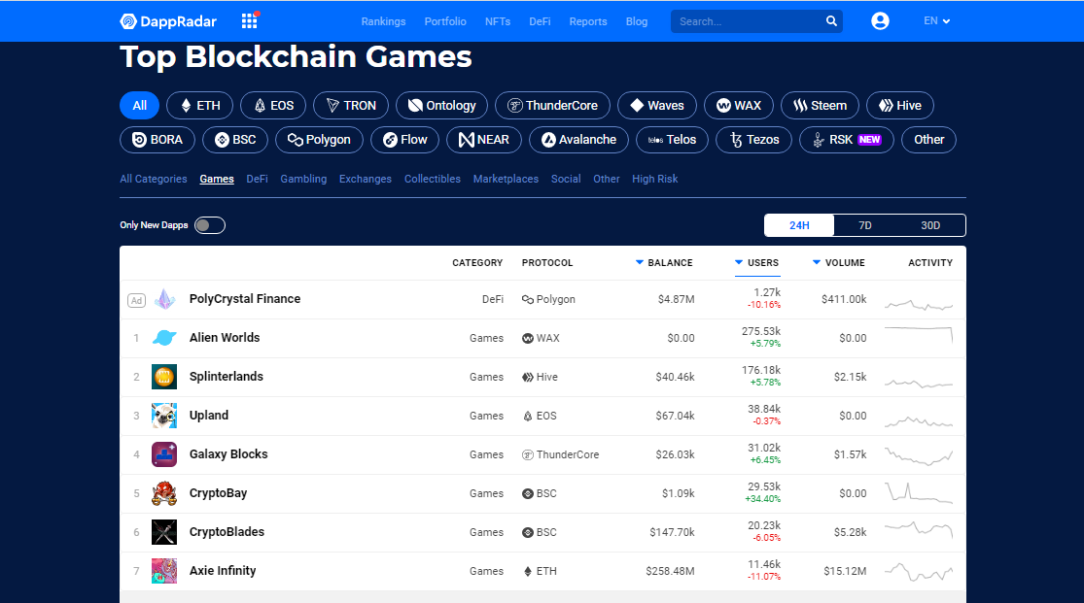The image size is (1084, 603).
Task: View Axie Infinity activity sparkline
Action: 919,571
